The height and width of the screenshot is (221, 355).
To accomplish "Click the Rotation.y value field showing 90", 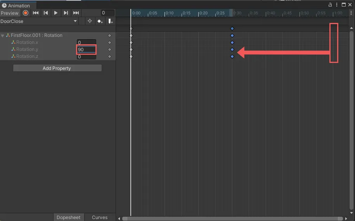I will (x=86, y=50).
